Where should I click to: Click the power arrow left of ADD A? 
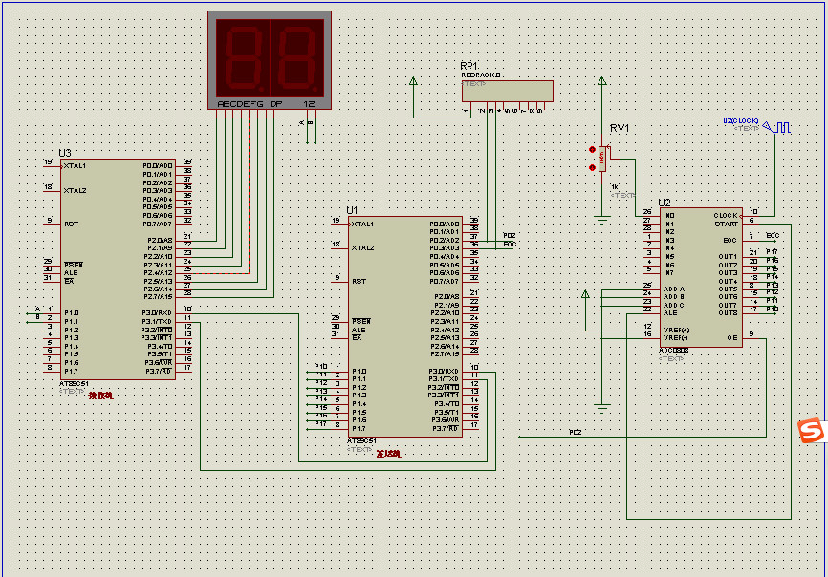[x=585, y=294]
